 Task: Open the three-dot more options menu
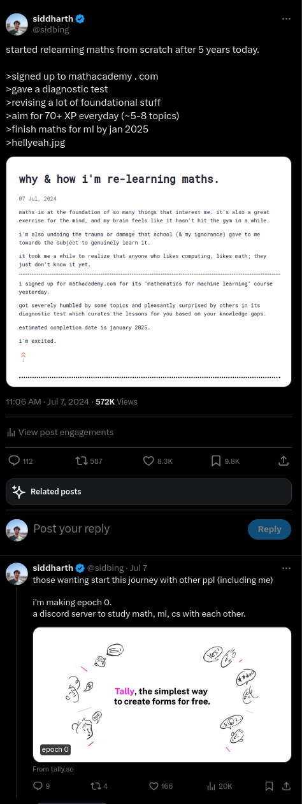click(287, 19)
